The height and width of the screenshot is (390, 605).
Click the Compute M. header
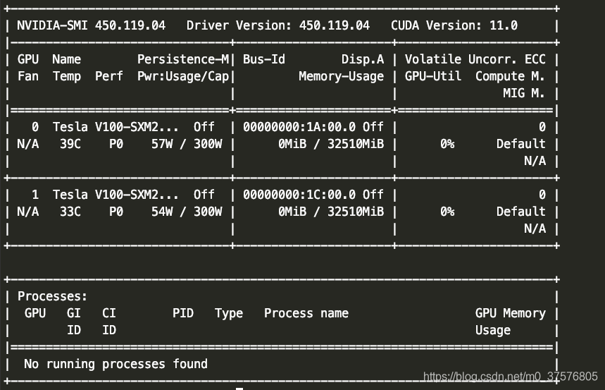coord(510,76)
